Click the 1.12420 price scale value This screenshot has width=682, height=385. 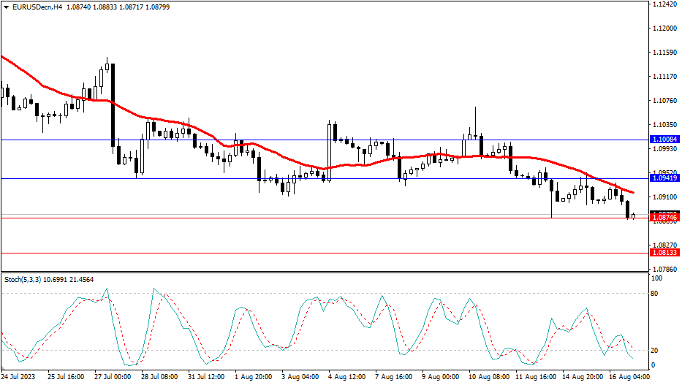pos(664,4)
